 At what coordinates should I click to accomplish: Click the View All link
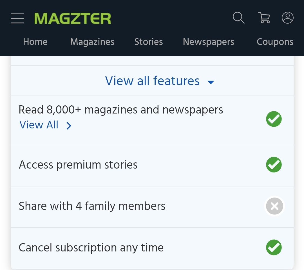point(39,125)
